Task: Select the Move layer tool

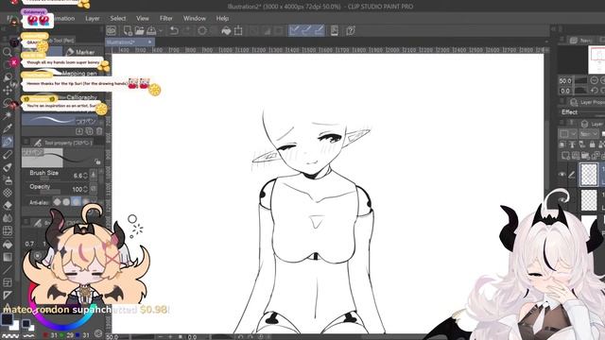Action: [x=7, y=90]
